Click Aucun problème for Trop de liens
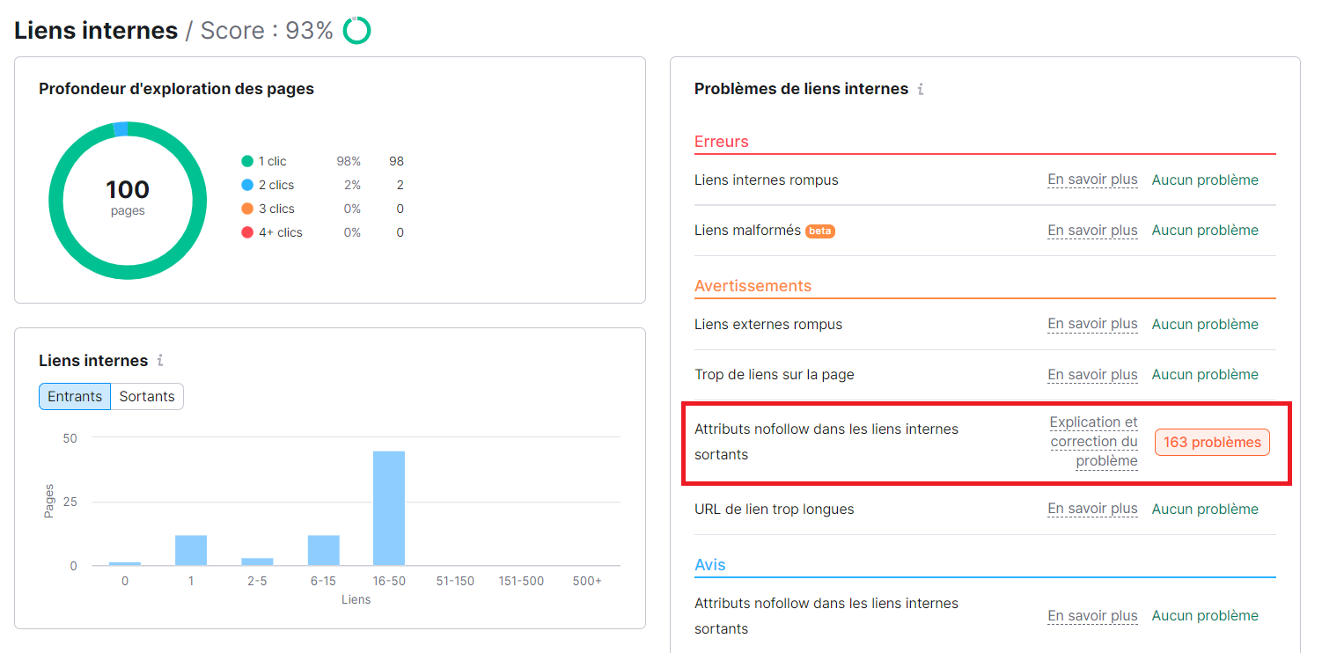The width and height of the screenshot is (1322, 653). pyautogui.click(x=1205, y=374)
